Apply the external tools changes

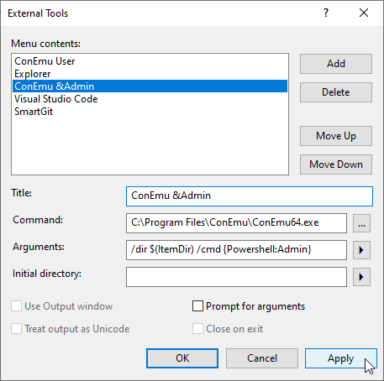click(341, 358)
